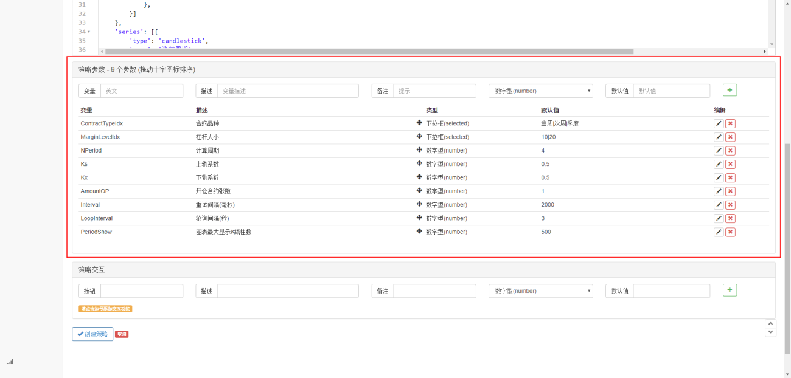Image resolution: width=791 pixels, height=378 pixels.
Task: Add new strategy parameter with green plus
Action: click(730, 90)
